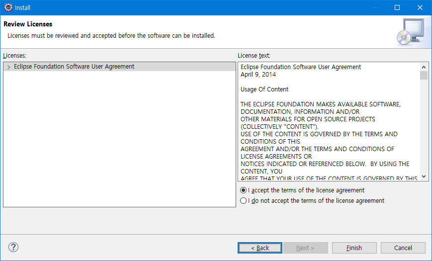
Task: Select 'I accept the terms' radio button
Action: (x=243, y=190)
